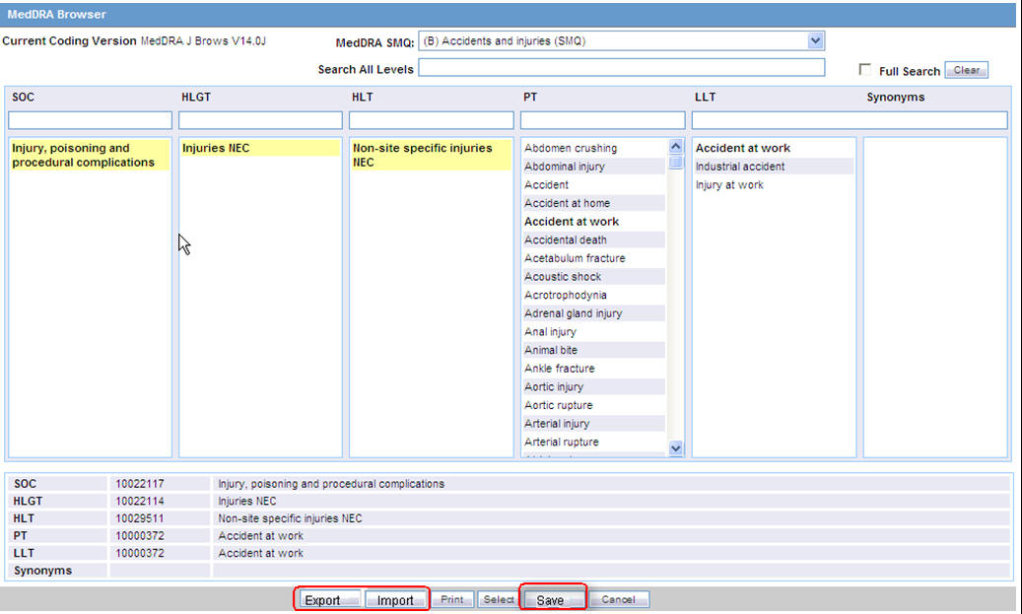Click PT row code 10000372
Image resolution: width=1022 pixels, height=614 pixels.
140,536
